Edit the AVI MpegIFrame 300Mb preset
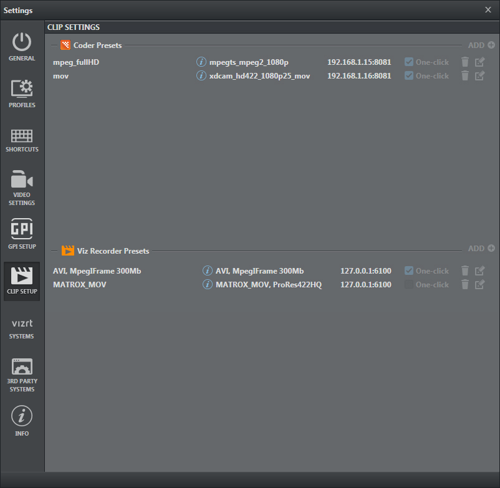 coord(479,271)
